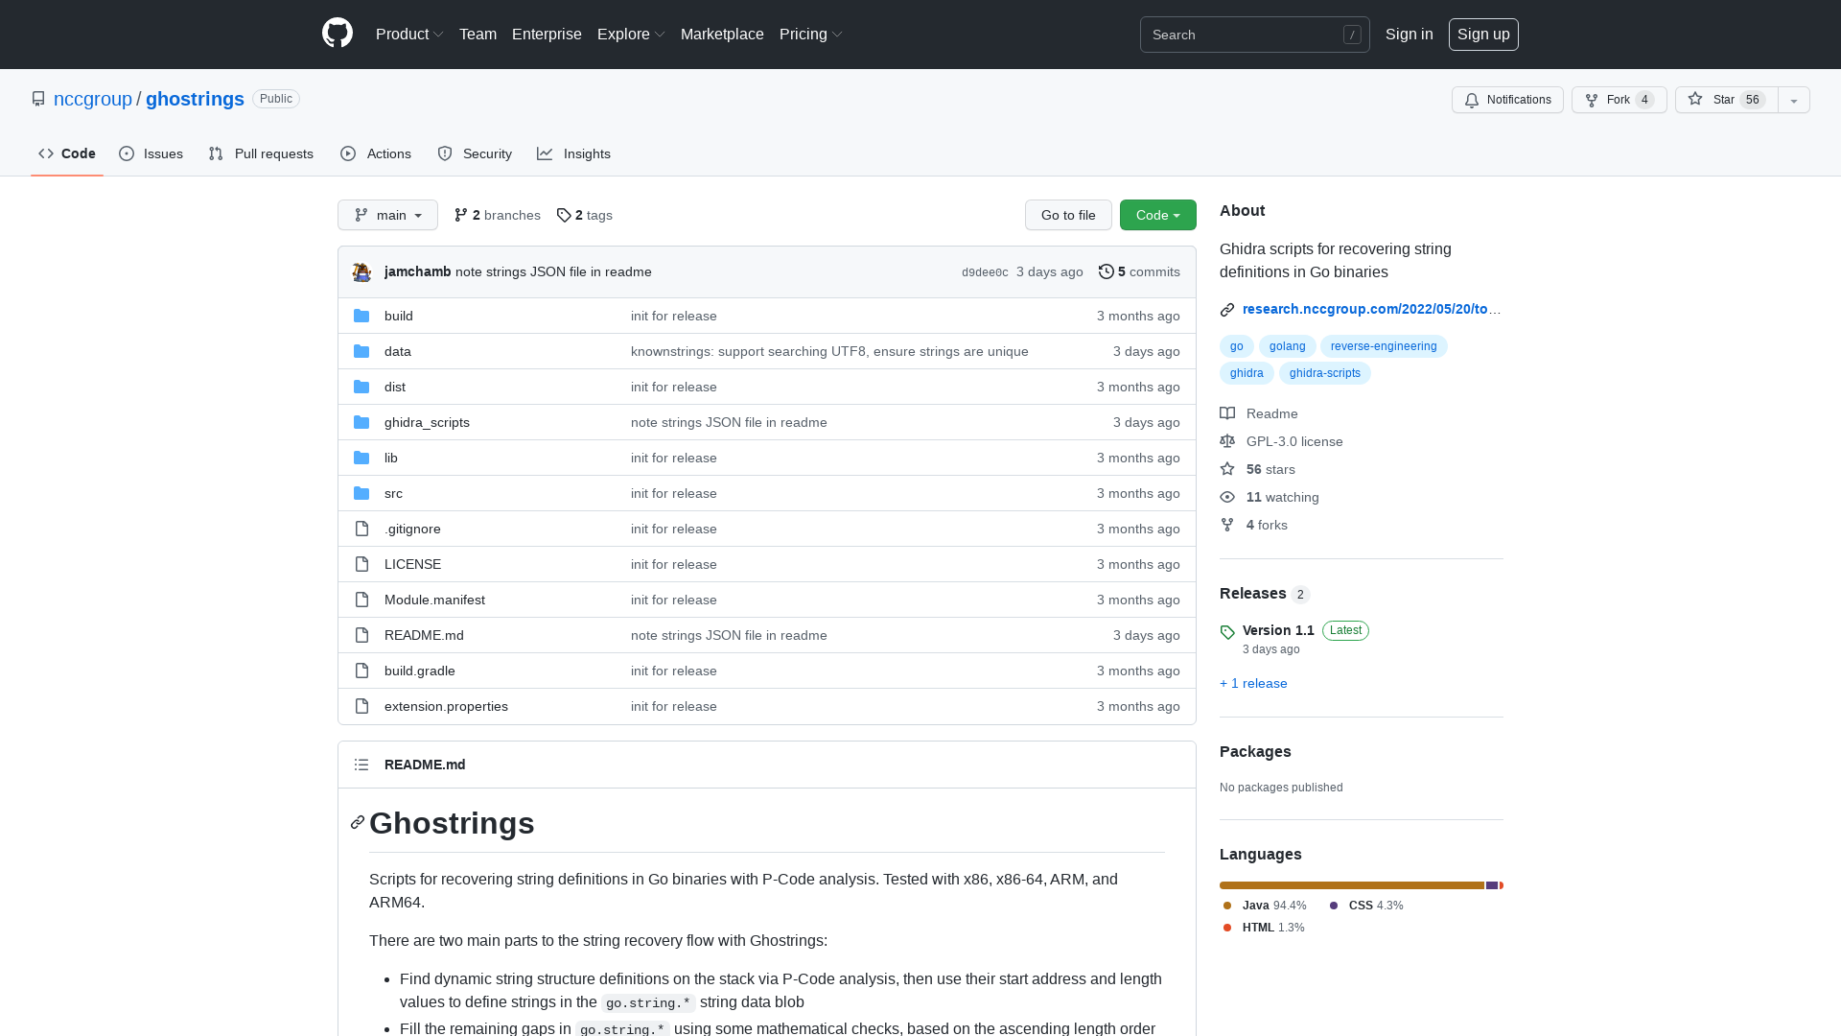1841x1036 pixels.
Task: Expand the Pricing menu
Action: point(811,34)
